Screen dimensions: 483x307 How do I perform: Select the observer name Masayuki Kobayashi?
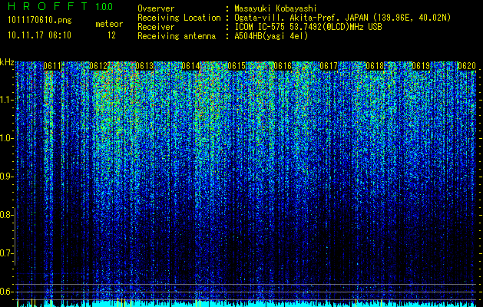(x=276, y=9)
